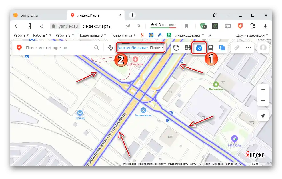The width and height of the screenshot is (282, 179).
Task: Expand the Новая папка bookmarks folder
Action: point(123,35)
